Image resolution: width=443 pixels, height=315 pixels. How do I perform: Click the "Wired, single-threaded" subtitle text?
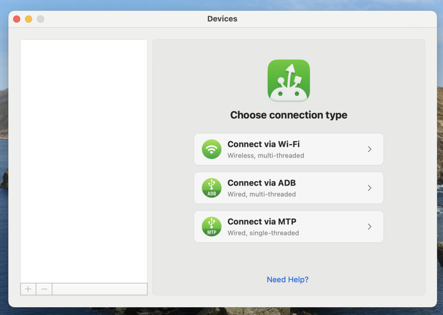[x=263, y=233]
